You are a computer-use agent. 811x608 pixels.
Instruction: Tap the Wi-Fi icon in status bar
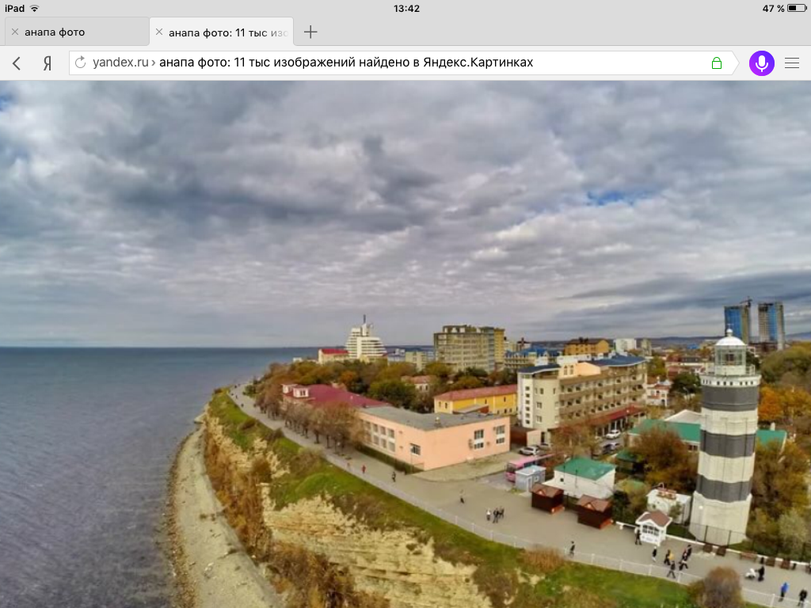point(34,8)
